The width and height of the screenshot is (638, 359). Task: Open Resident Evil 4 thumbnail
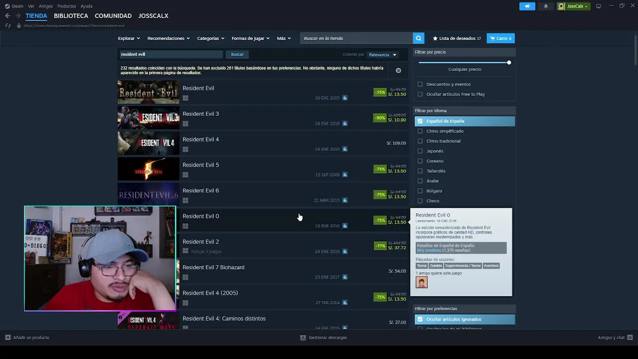tap(149, 143)
